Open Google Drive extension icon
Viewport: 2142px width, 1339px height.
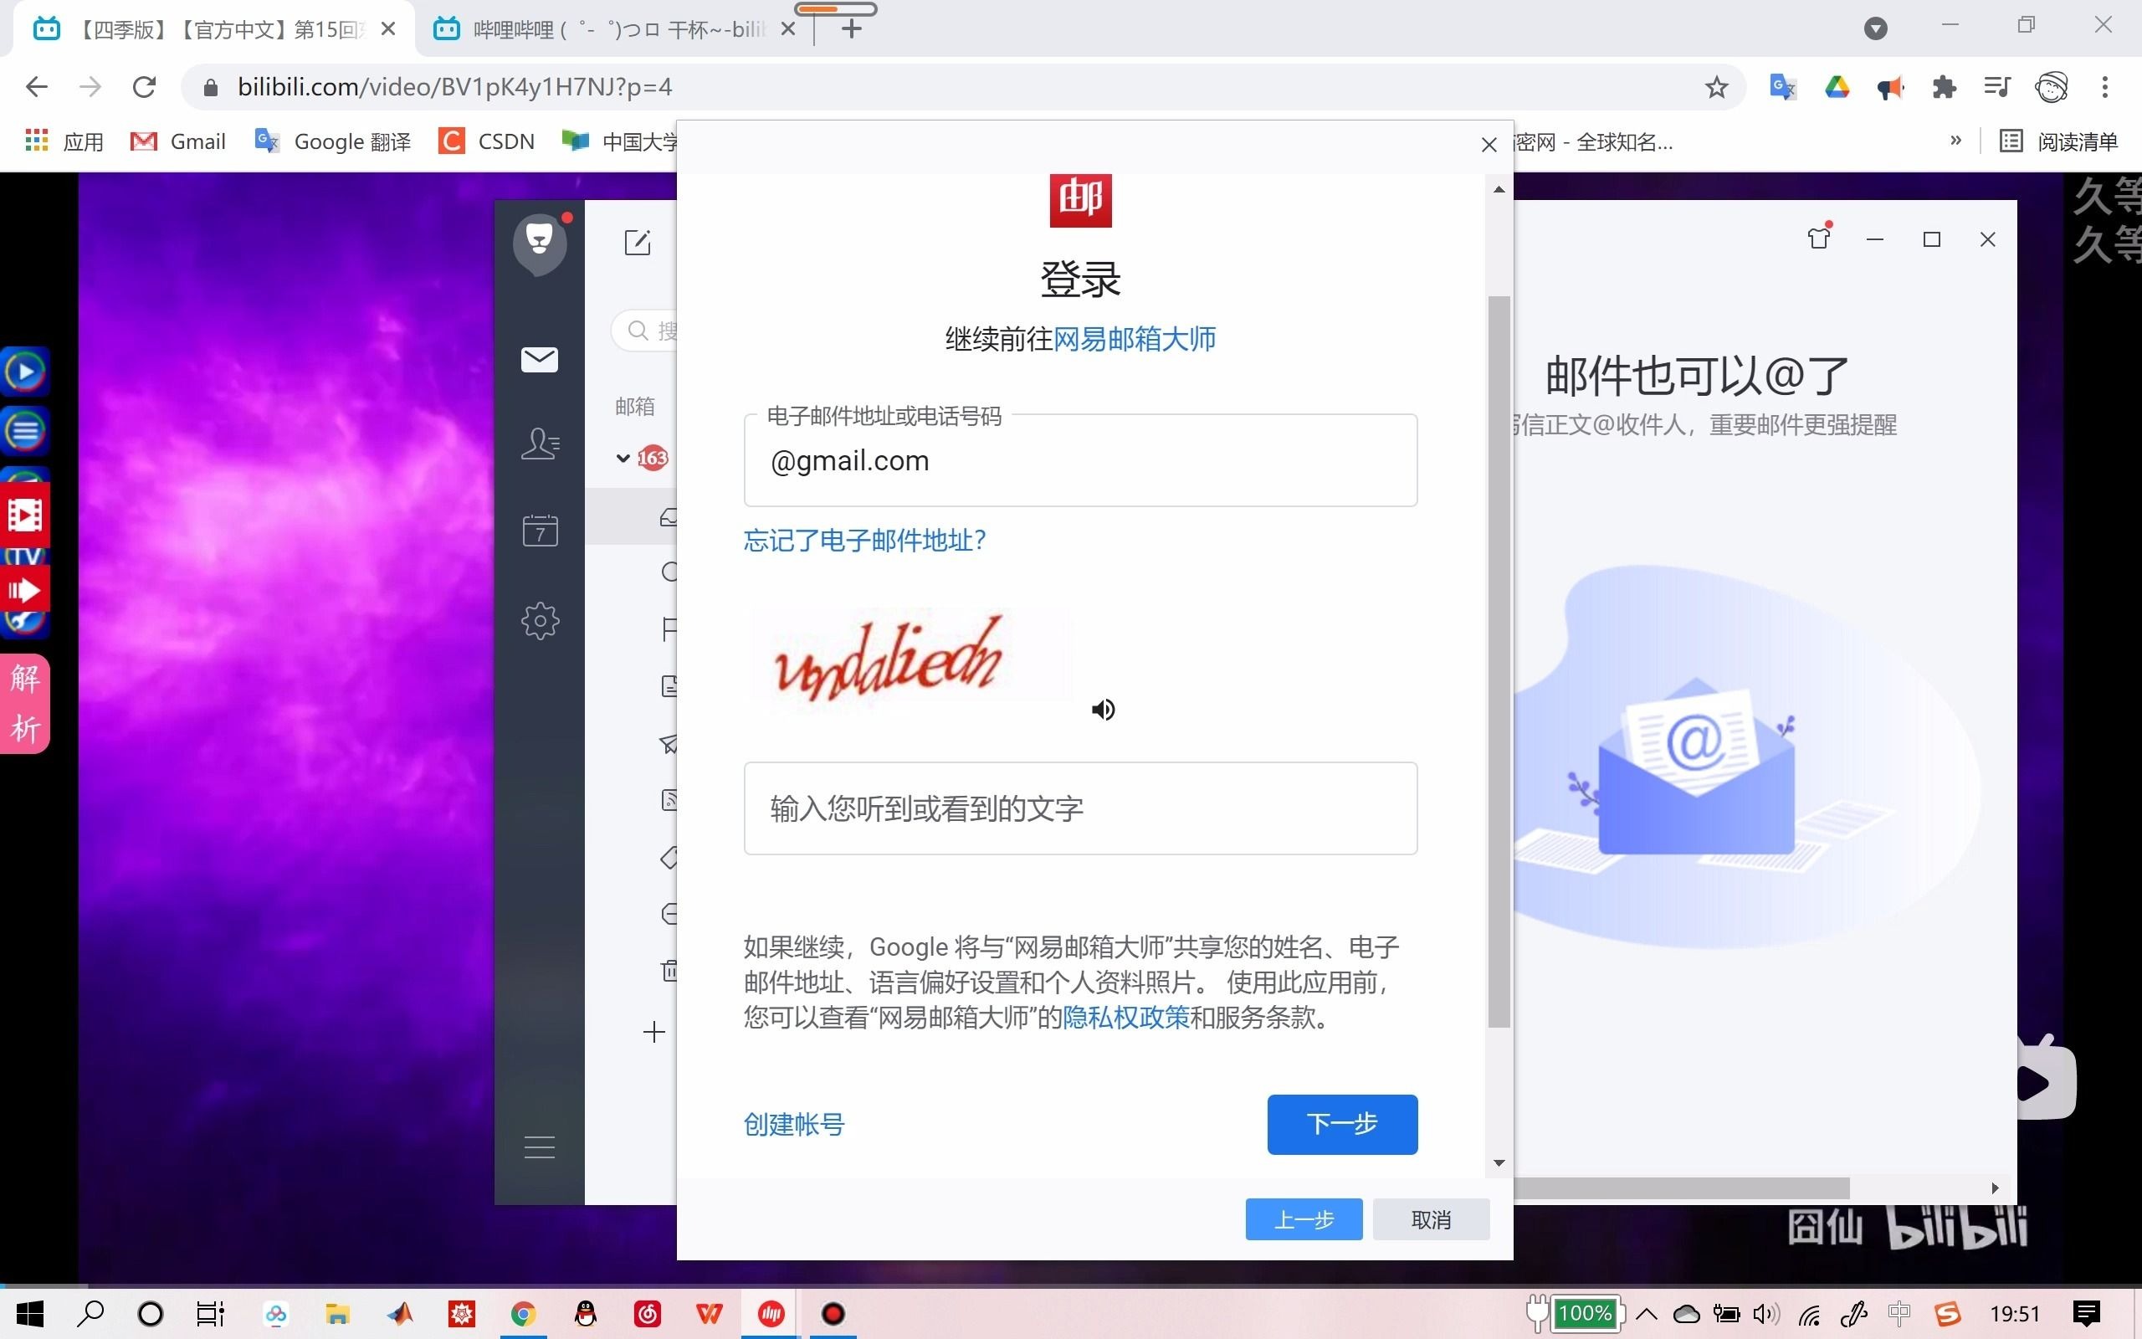pos(1837,87)
